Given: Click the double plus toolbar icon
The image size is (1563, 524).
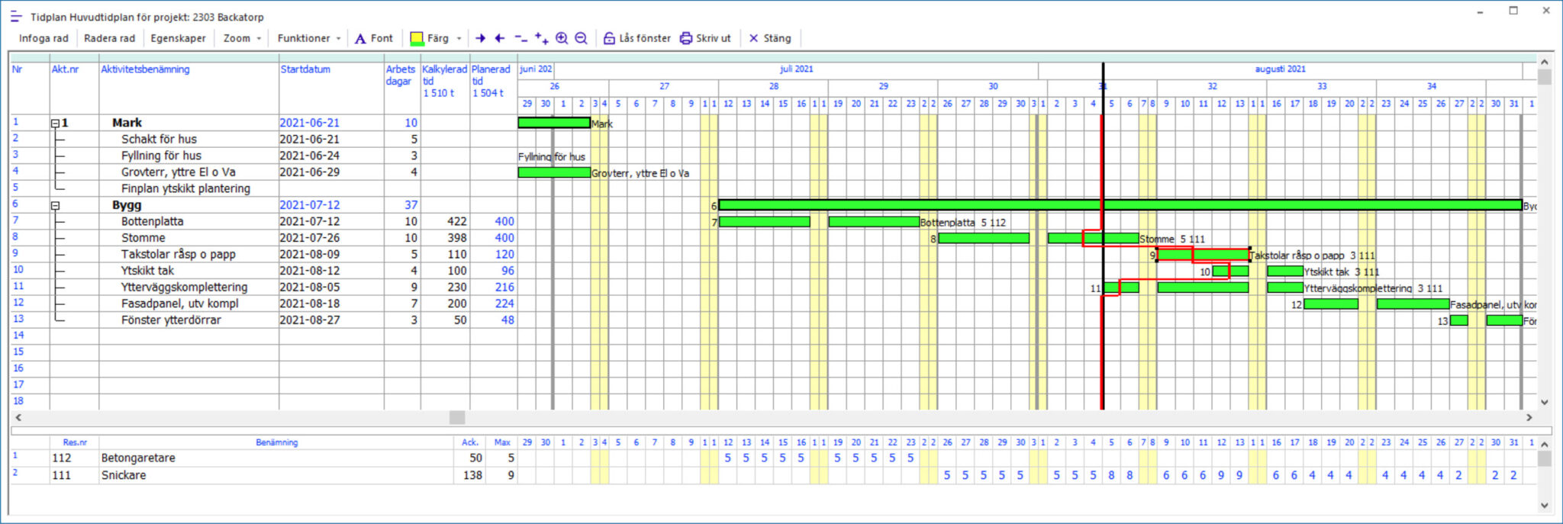Looking at the screenshot, I should pyautogui.click(x=541, y=38).
